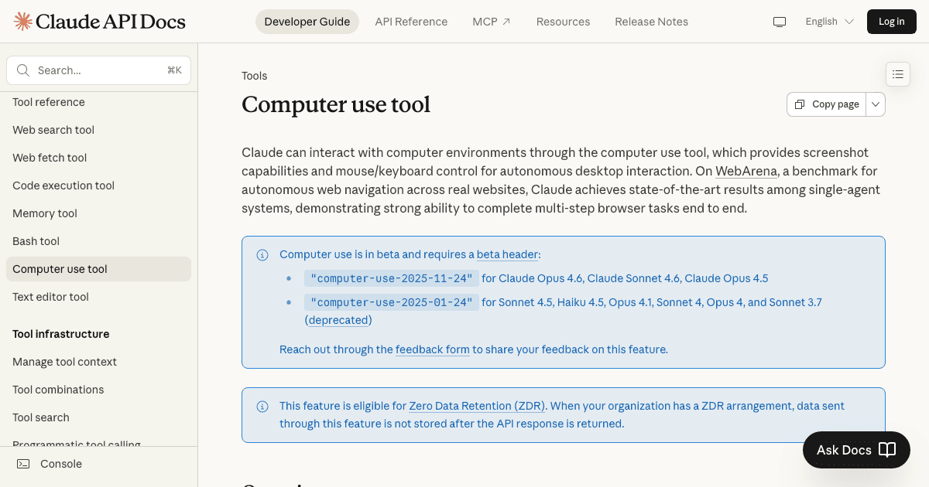Click the Claude starburst logo icon
The image size is (929, 487).
pos(23,21)
